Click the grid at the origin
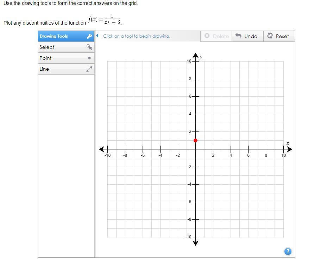Viewport: 314px width, 263px height. [195, 149]
